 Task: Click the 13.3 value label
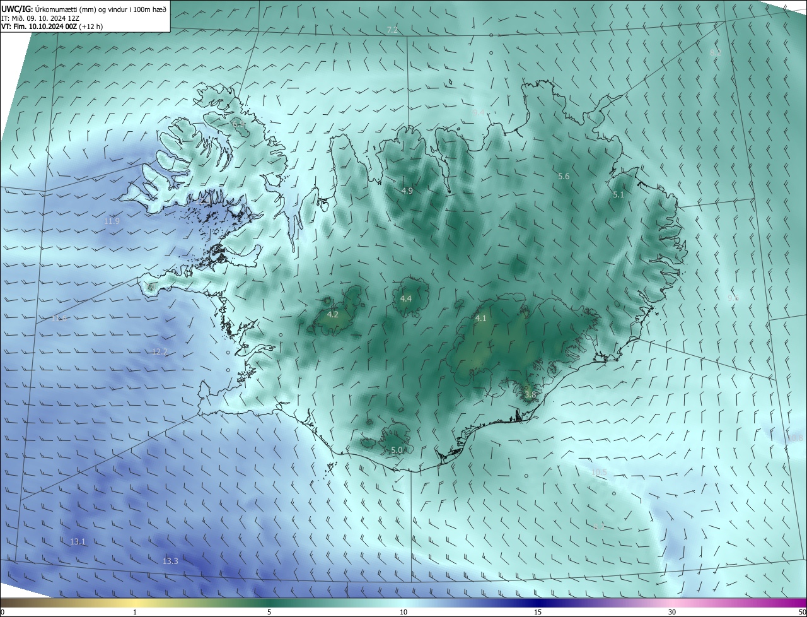coord(170,561)
